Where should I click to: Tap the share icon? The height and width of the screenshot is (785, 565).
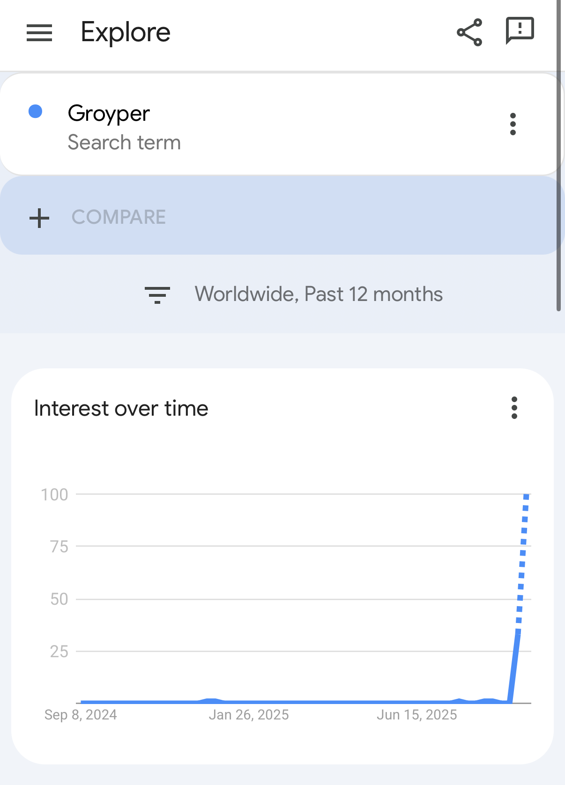click(x=469, y=32)
